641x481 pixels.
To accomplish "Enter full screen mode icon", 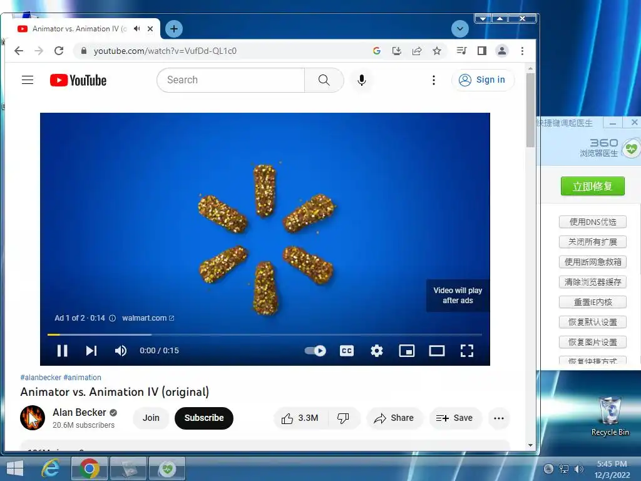I will [x=467, y=351].
